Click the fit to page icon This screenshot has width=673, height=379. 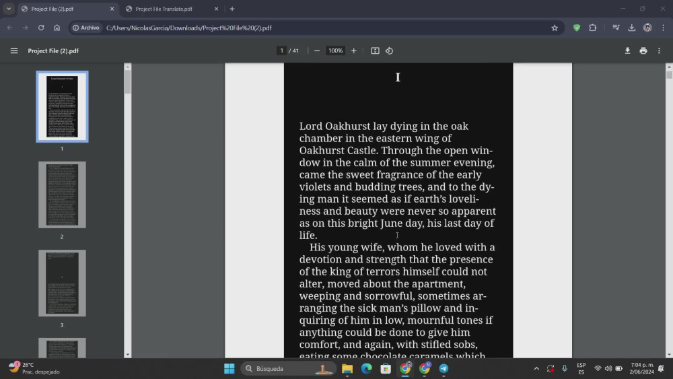(375, 50)
